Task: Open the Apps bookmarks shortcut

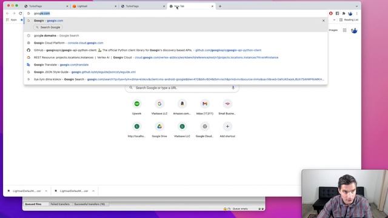Action: (12, 20)
